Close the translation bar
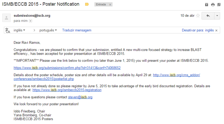Viewport: 224px width, 124px height. (x=217, y=30)
